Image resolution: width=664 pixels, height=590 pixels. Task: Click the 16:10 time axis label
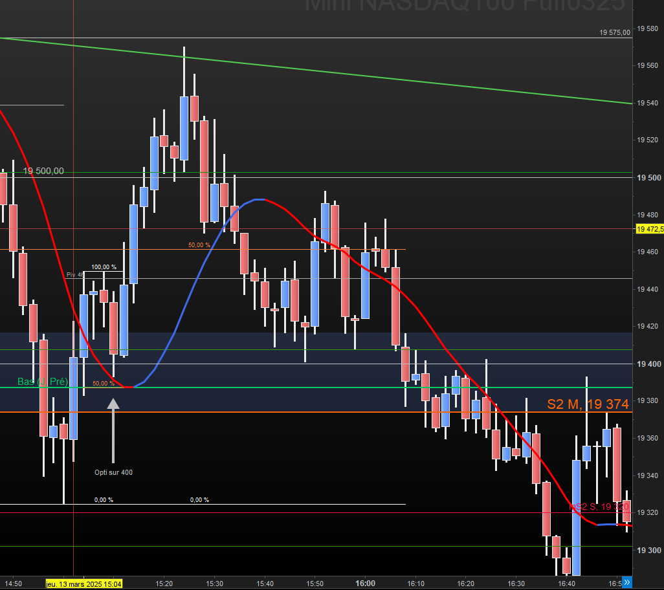point(415,584)
